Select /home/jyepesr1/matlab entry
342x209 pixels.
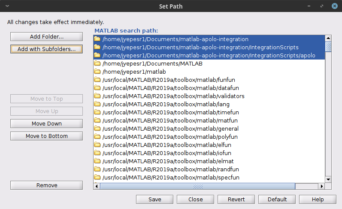click(x=209, y=72)
